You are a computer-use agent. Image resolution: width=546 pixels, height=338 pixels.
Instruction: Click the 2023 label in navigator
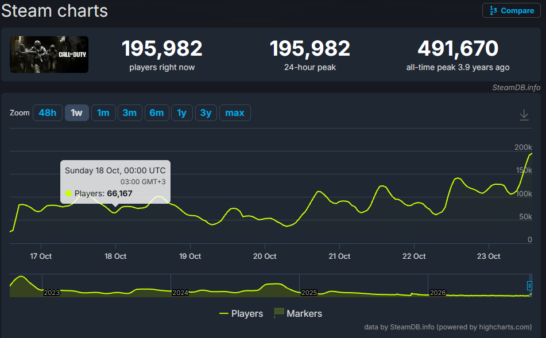click(x=52, y=293)
